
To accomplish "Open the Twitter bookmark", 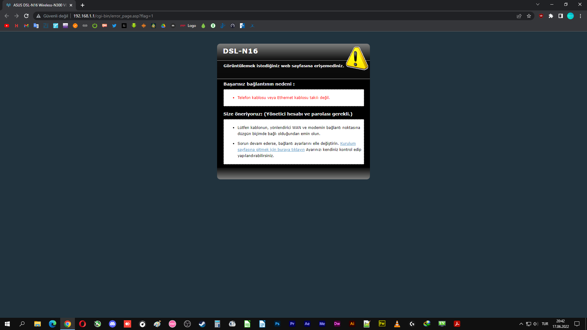I will point(114,26).
